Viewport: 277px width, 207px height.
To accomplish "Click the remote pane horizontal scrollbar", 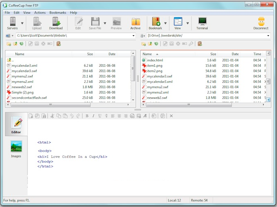I will click(189, 105).
